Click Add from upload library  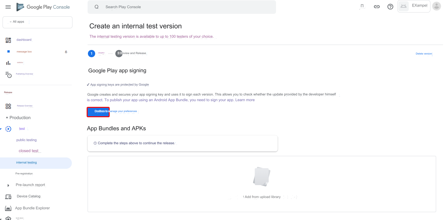tap(262, 197)
